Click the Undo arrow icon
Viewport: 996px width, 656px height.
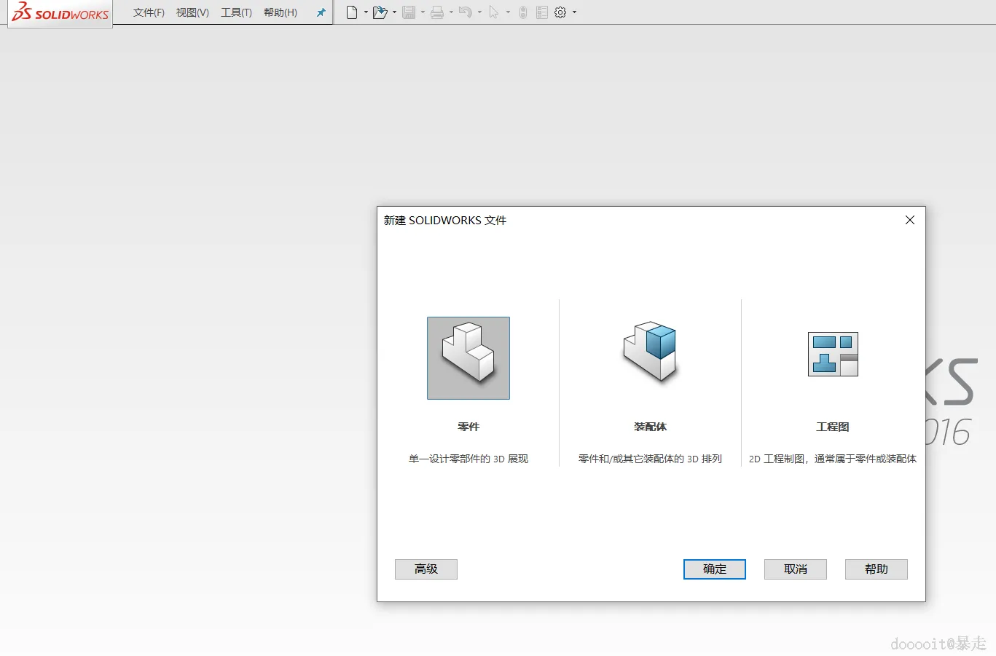(x=466, y=12)
